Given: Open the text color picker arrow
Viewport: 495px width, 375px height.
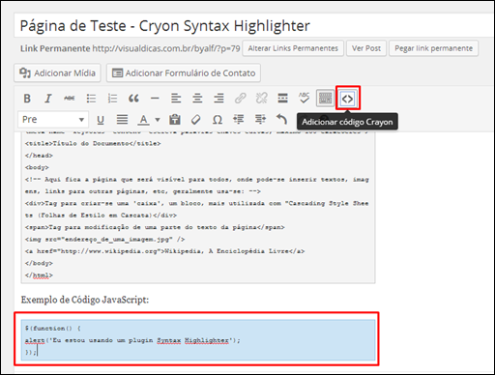Looking at the screenshot, I should 158,120.
